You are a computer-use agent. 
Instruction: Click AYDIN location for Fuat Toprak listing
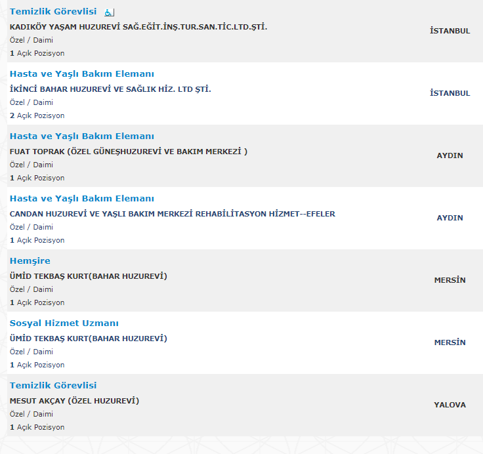[x=450, y=155]
